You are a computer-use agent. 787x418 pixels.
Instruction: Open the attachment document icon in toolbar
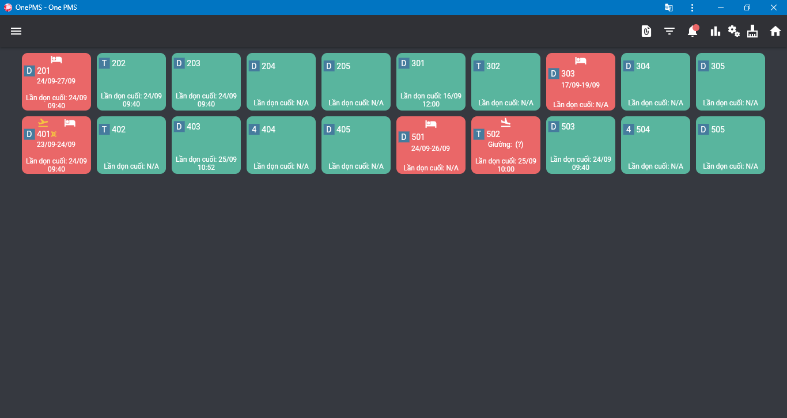646,31
